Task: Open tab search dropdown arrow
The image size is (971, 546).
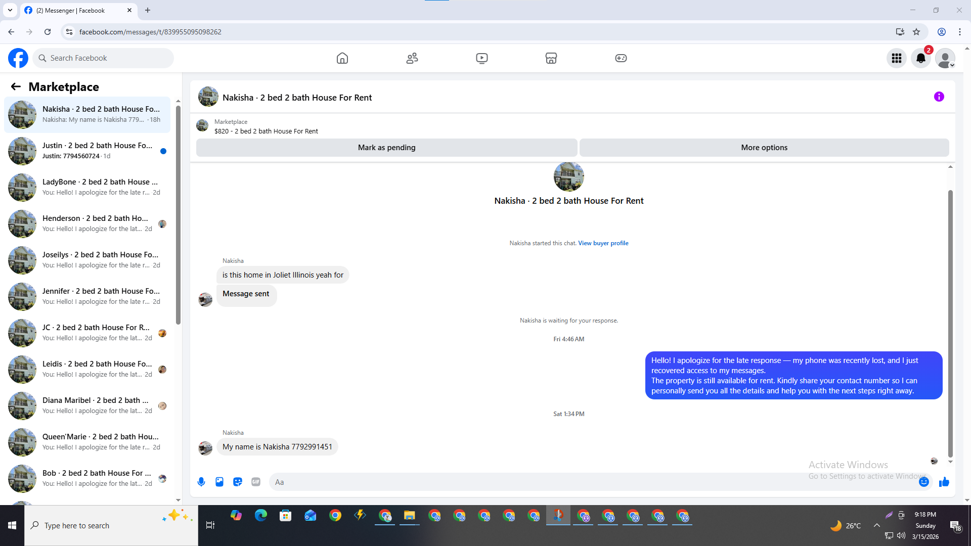Action: (x=10, y=10)
